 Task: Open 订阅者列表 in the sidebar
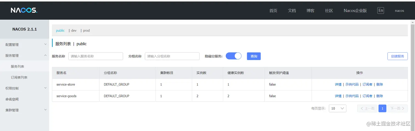pyautogui.click(x=19, y=77)
